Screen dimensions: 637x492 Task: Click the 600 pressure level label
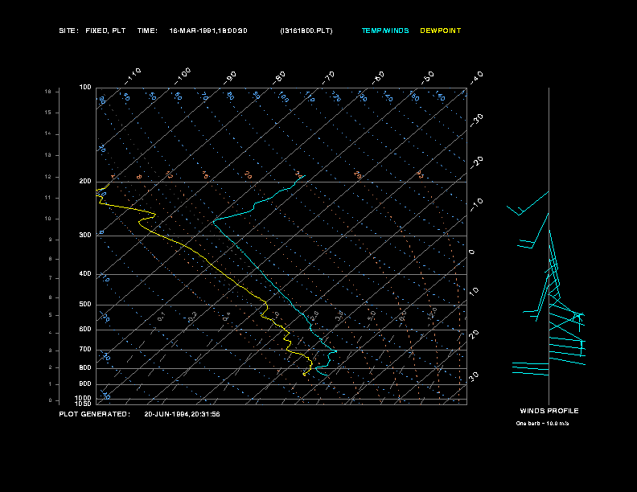(x=85, y=330)
